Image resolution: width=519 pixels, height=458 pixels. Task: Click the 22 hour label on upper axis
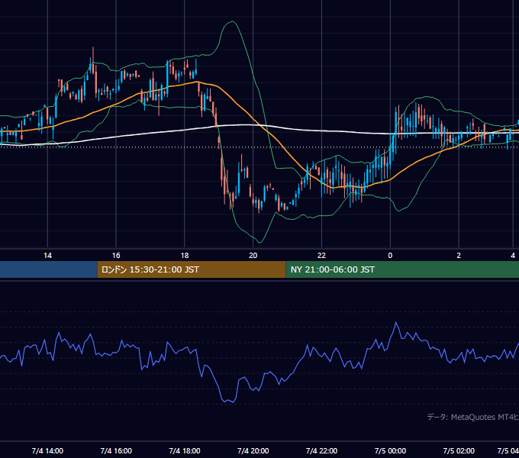322,256
